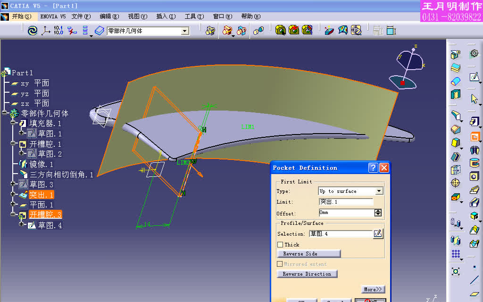483x302 pixels.
Task: Click the 3D compass at top right of viewport
Action: (x=407, y=68)
